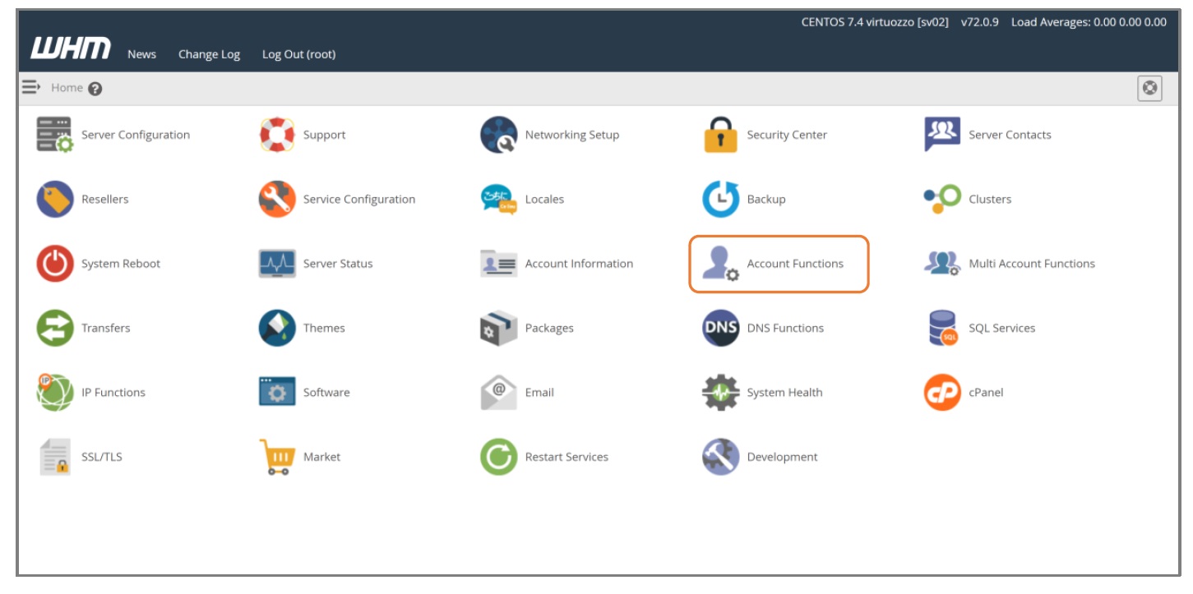Click the Restart Services green icon
Viewport: 1193px width, 594px height.
[x=499, y=457]
